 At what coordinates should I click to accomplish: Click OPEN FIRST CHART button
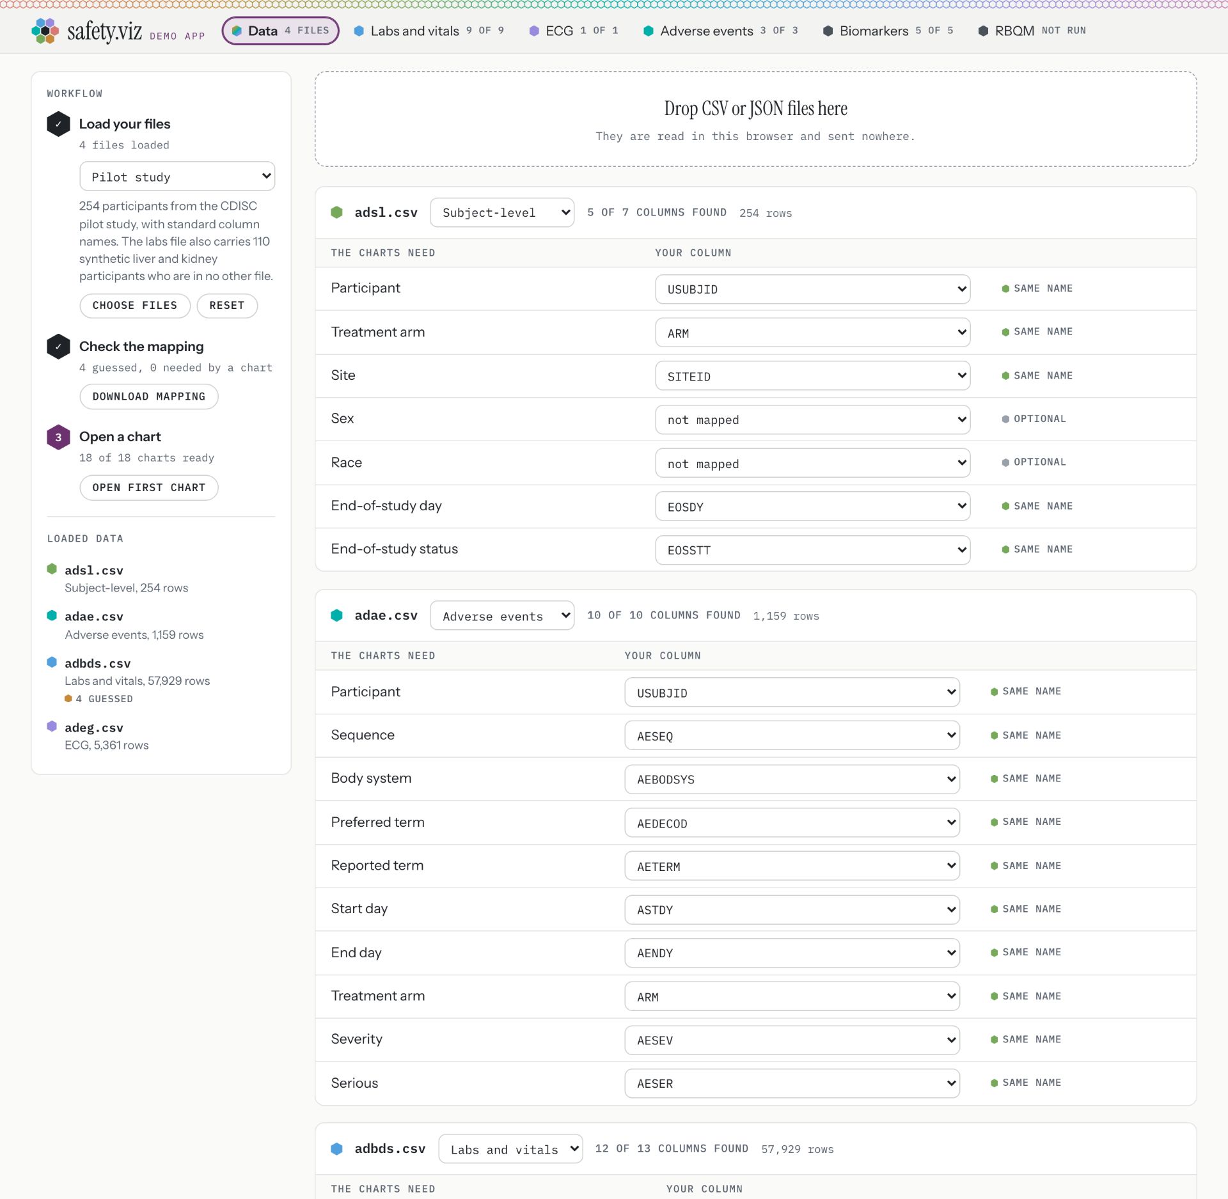pos(149,487)
